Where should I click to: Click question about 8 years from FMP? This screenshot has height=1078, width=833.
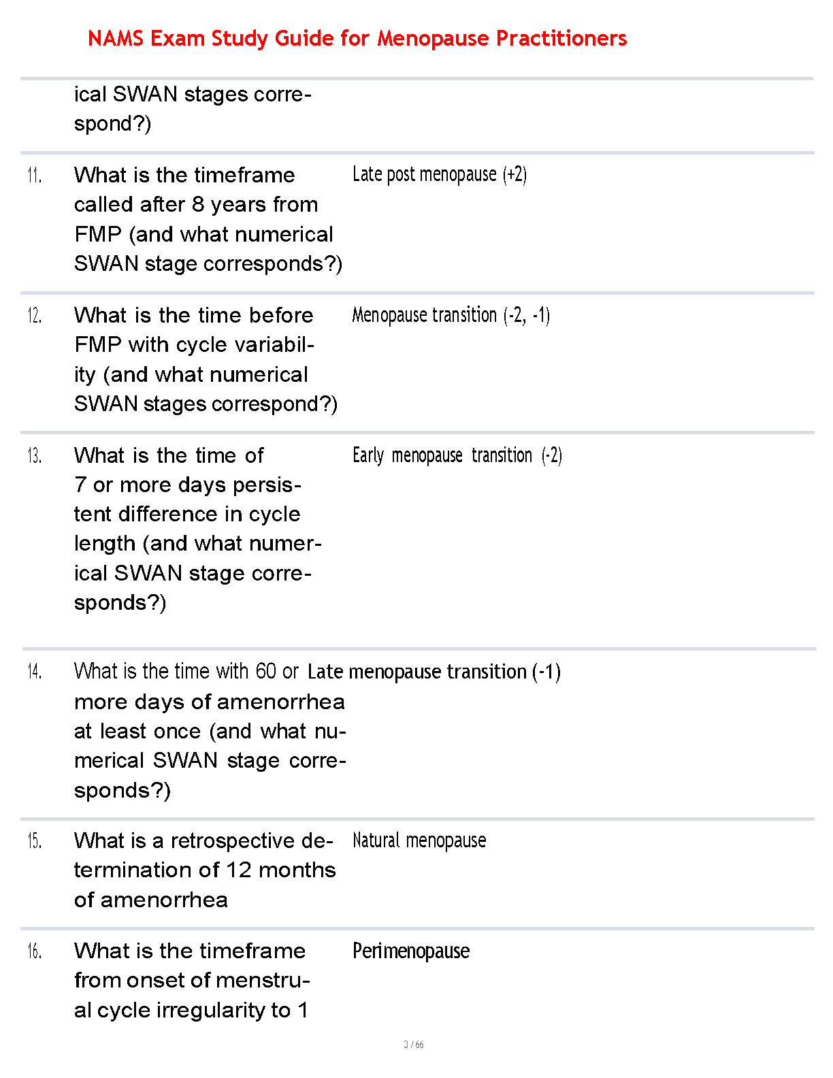click(208, 219)
